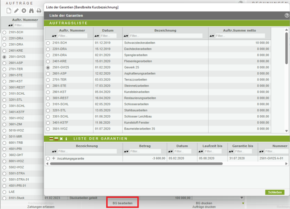Click the white X icon in Garantien toolbar
This screenshot has width=290, height=209.
point(61,139)
